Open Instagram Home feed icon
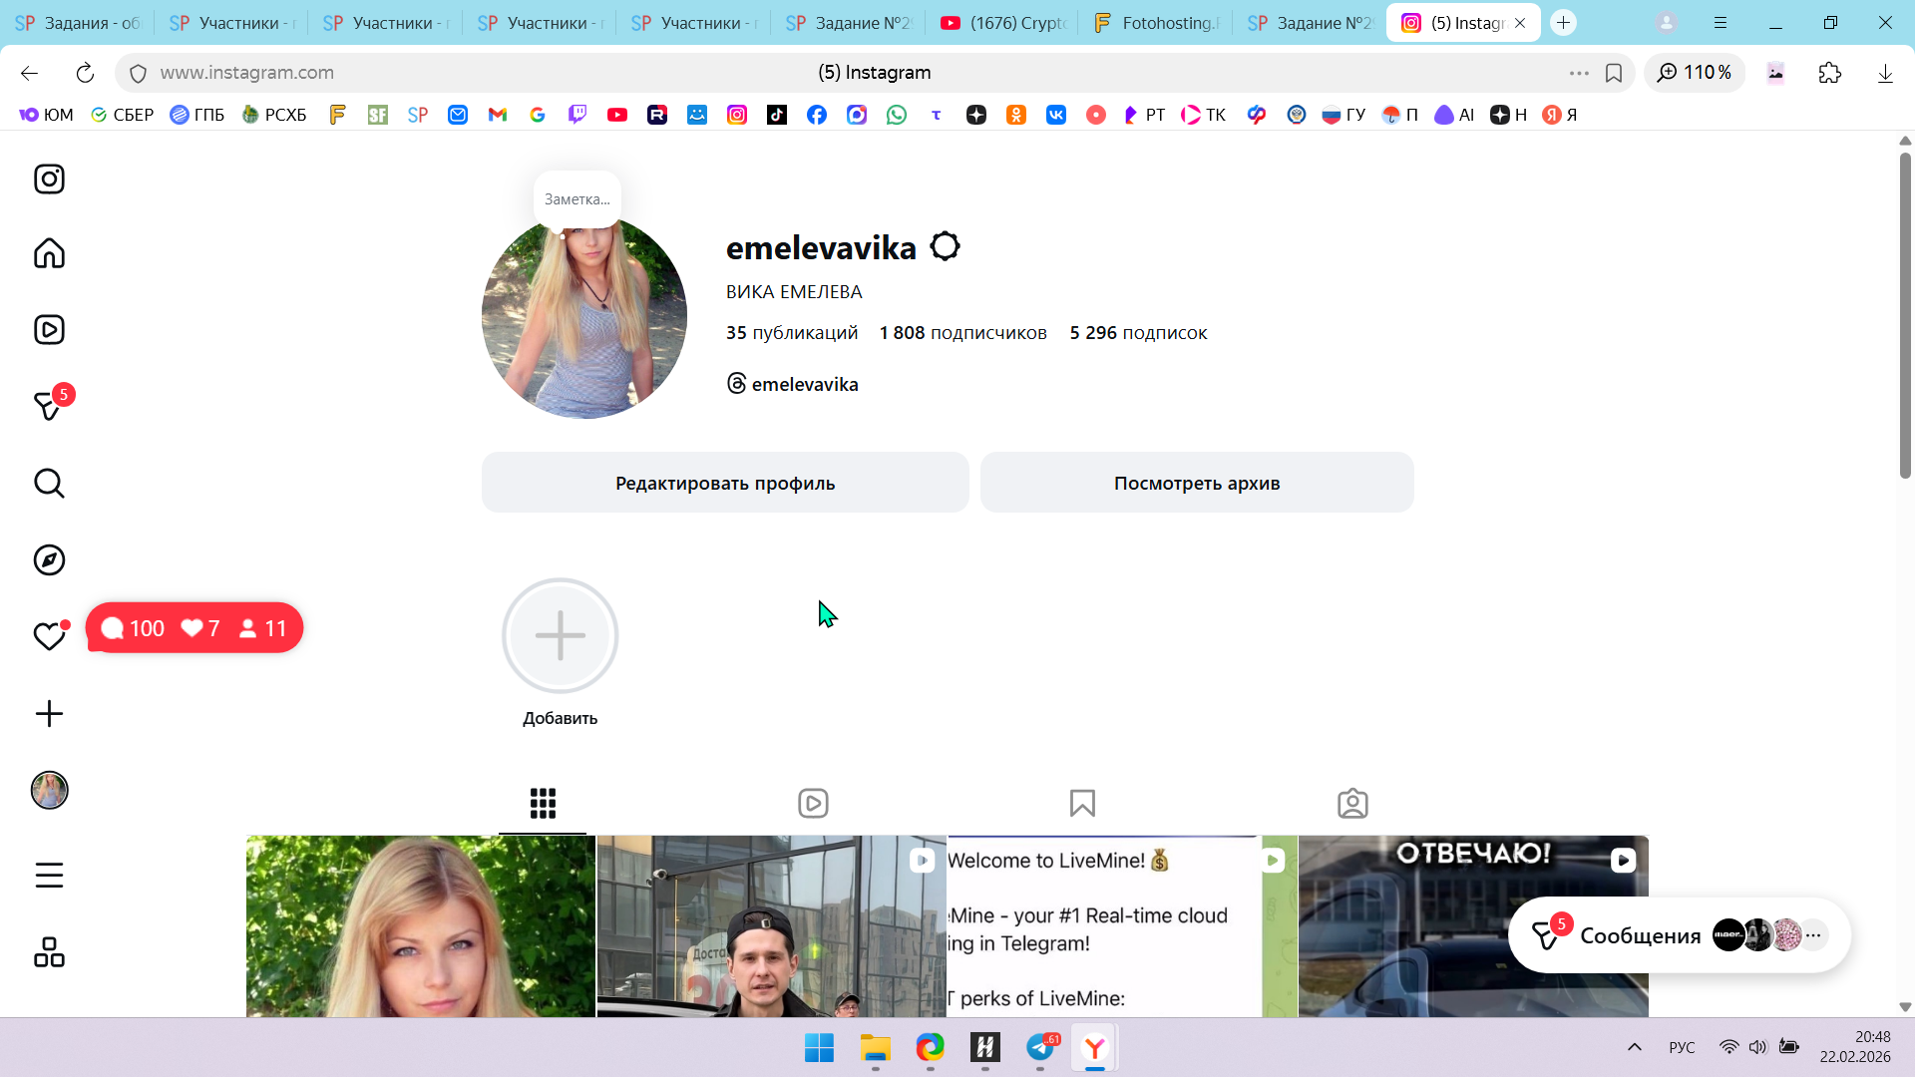 point(49,253)
